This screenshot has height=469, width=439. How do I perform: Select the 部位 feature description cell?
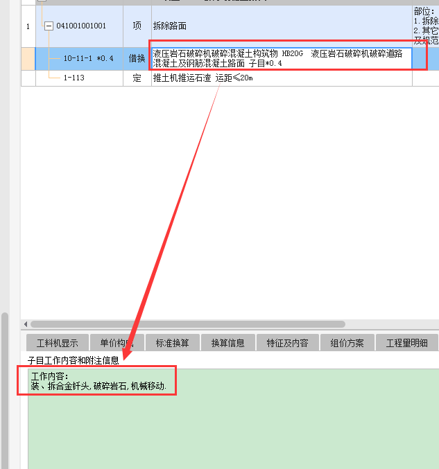(426, 26)
